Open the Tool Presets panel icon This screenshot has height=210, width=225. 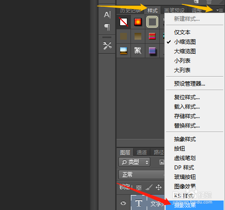(x=107, y=46)
